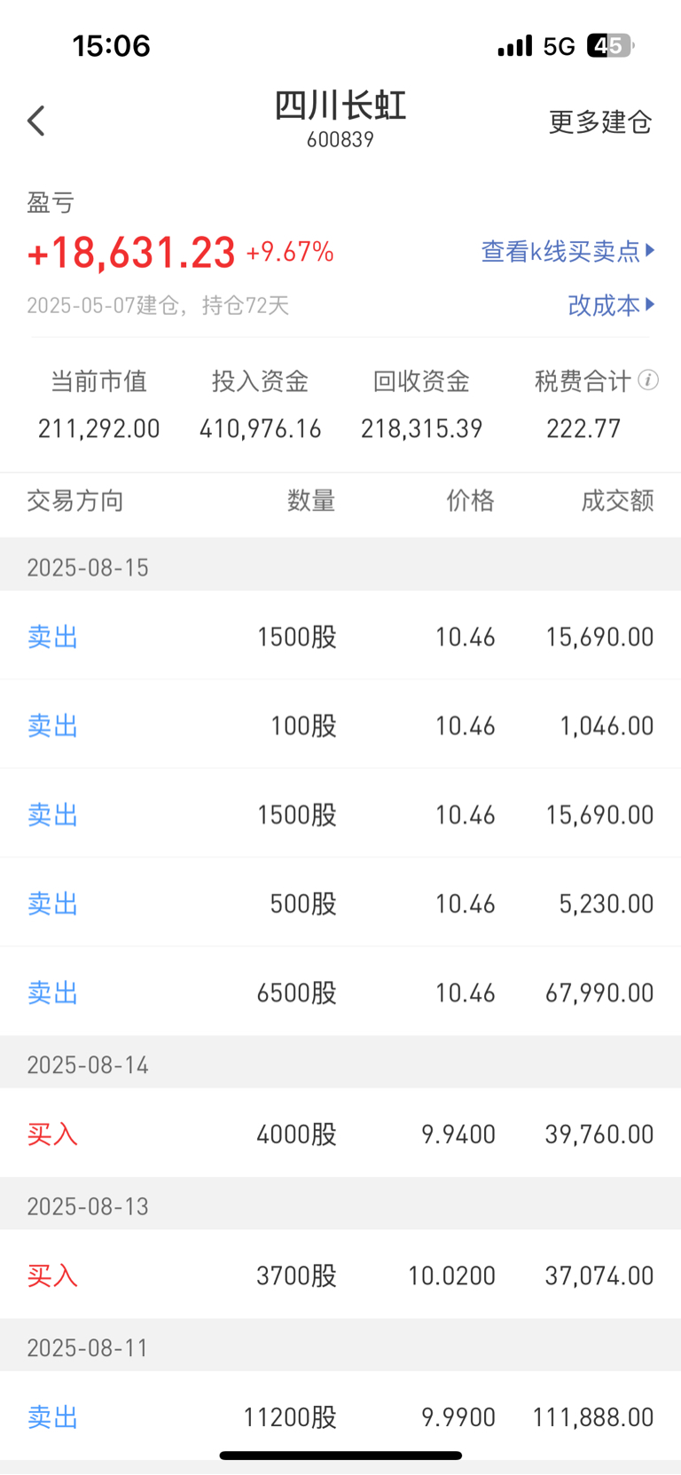The image size is (681, 1475).
Task: Tap the 投入资金 value 410,976.16
Action: click(x=261, y=429)
